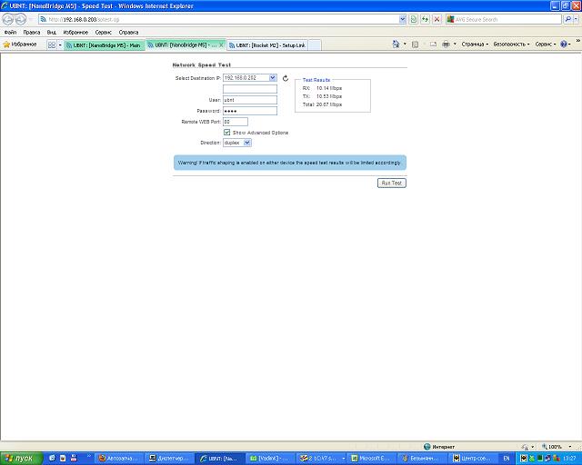Open the Избранное menu in the menu bar
The height and width of the screenshot is (465, 582).
(75, 33)
